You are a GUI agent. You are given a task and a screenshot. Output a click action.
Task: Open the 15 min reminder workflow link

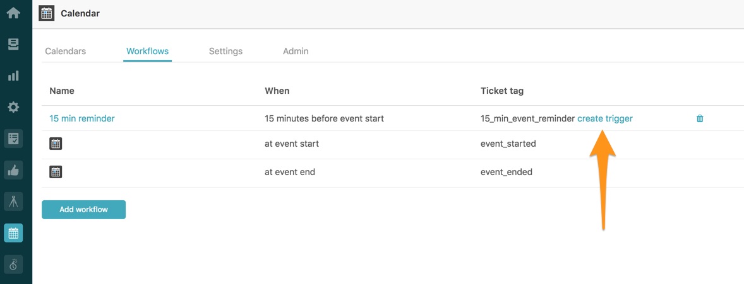click(x=82, y=119)
